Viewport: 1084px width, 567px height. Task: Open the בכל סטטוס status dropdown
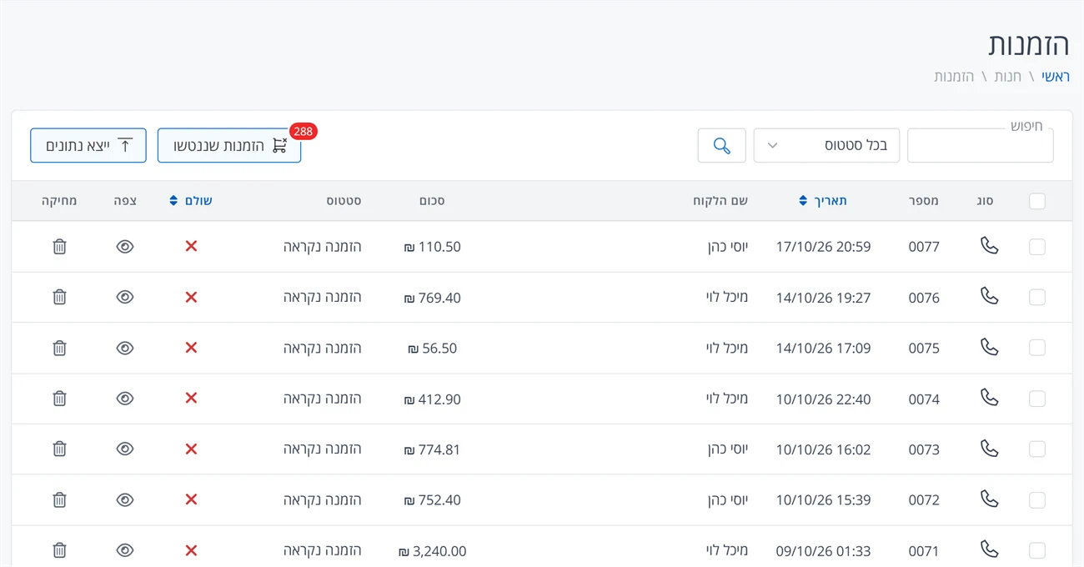pos(826,146)
